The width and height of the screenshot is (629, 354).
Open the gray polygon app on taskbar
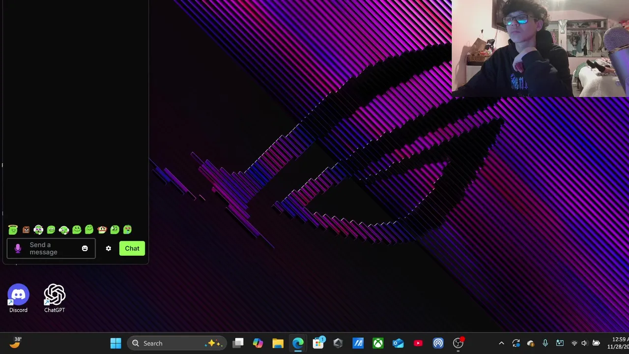pos(338,343)
